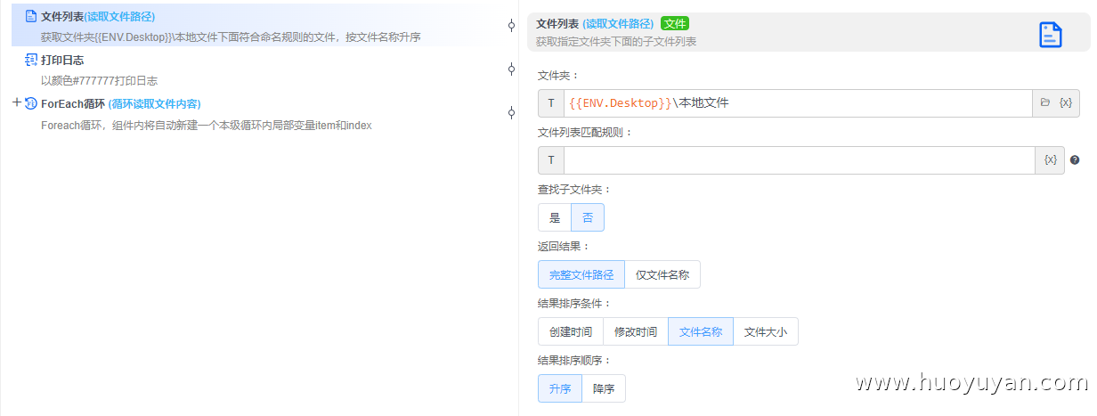Choose 仅文件名称 as return result
This screenshot has height=416, width=1097.
click(x=662, y=274)
